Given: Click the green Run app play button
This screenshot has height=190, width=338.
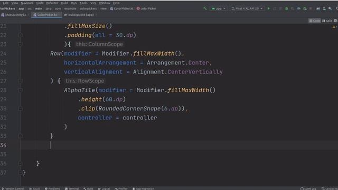Looking at the screenshot, I should pos(269,8).
